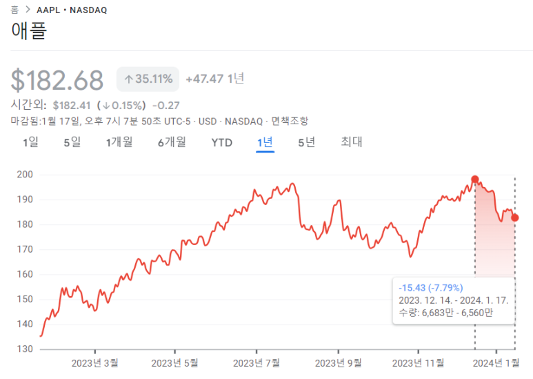This screenshot has width=533, height=379.
Task: Click the 마감됨 closing time text
Action: 101,121
